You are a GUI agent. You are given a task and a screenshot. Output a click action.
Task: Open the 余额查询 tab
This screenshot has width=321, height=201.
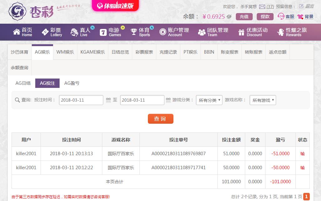pyautogui.click(x=19, y=68)
